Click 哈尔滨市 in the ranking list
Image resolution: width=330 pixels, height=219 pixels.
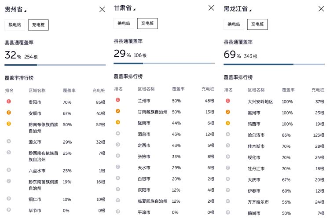[x=257, y=135]
